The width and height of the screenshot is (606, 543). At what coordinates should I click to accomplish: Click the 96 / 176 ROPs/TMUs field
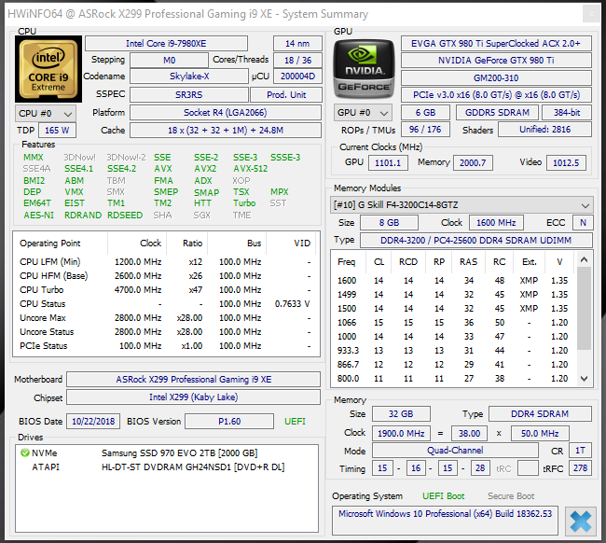425,130
